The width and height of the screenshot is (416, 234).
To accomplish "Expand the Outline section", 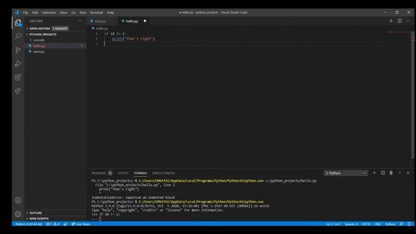I will tap(35, 213).
